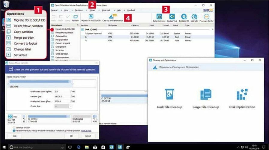
Task: Click the Upgrade globe icon
Action: click(x=194, y=17)
